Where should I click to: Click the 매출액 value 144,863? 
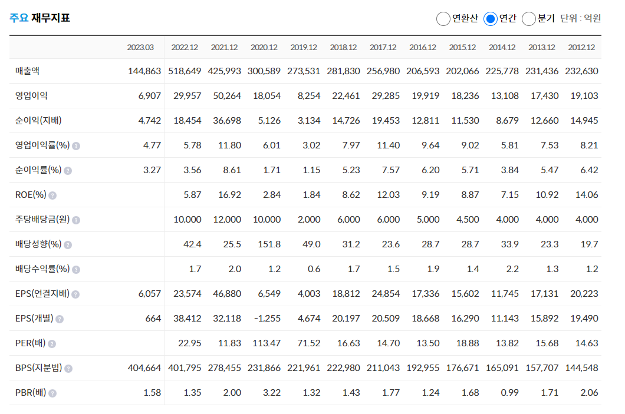(x=144, y=71)
